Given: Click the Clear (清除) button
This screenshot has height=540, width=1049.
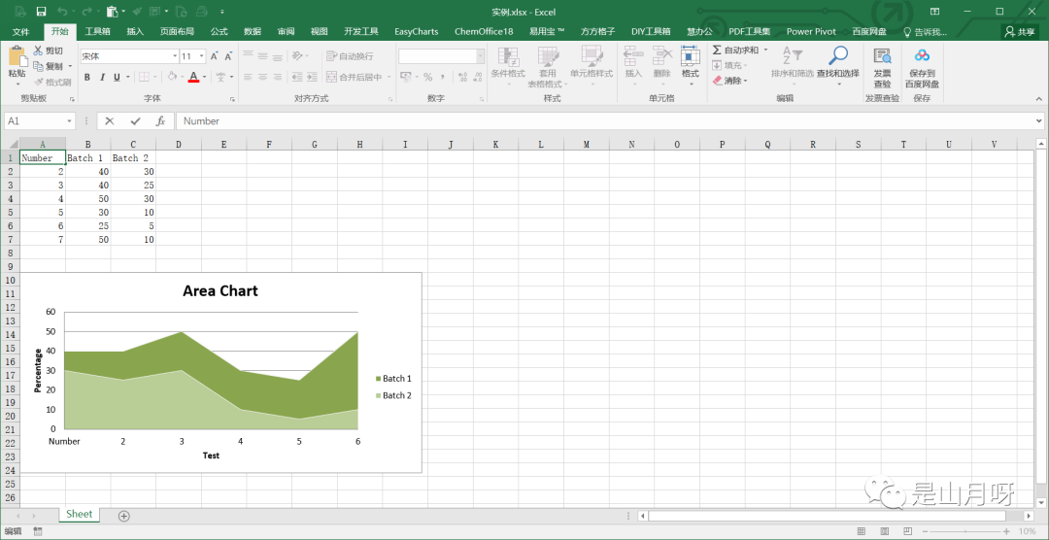Looking at the screenshot, I should pyautogui.click(x=729, y=81).
